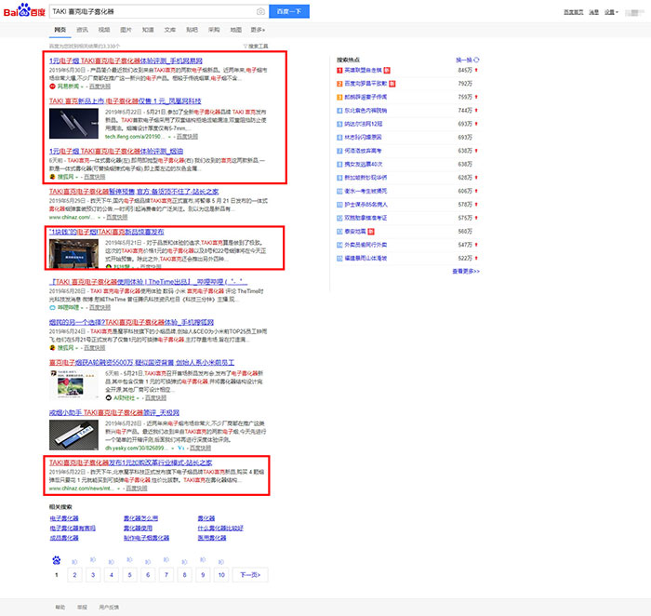Click the red 网易新闻 source icon
The image size is (651, 616).
pyautogui.click(x=52, y=87)
